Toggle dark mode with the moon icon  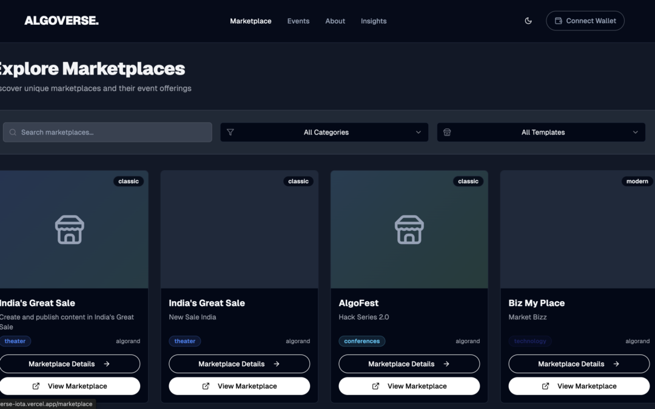click(528, 21)
